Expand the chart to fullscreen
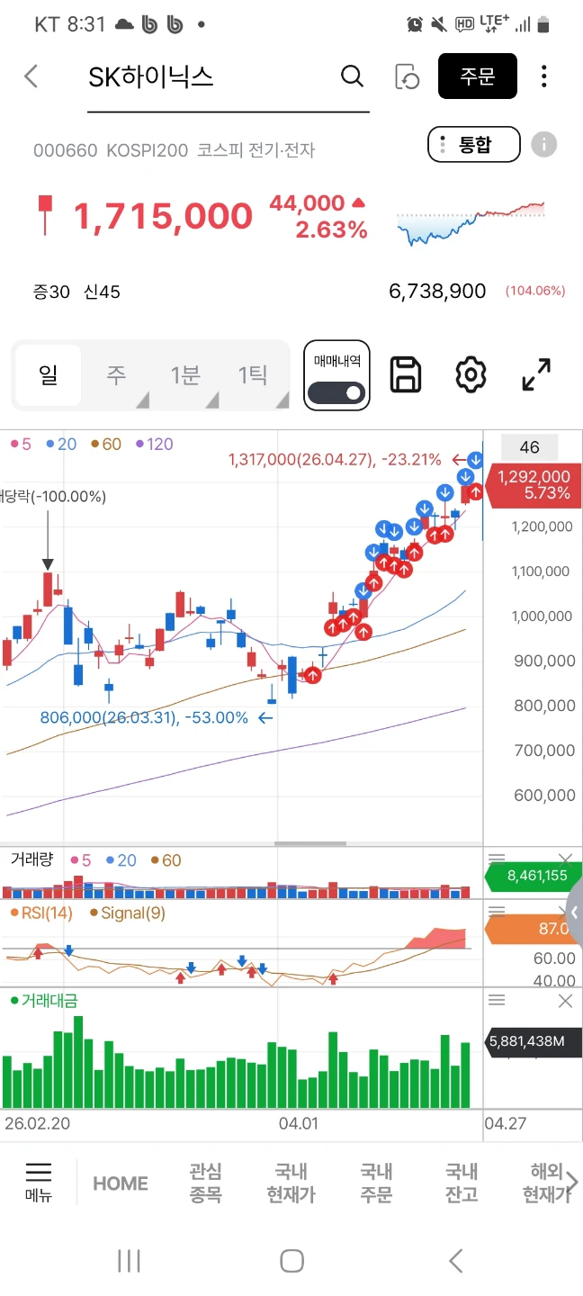Screen dimensions: 583x1296 tap(536, 374)
